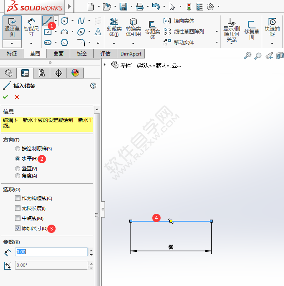Switch to the DimXpert tab
284x286 pixels.
131,53
